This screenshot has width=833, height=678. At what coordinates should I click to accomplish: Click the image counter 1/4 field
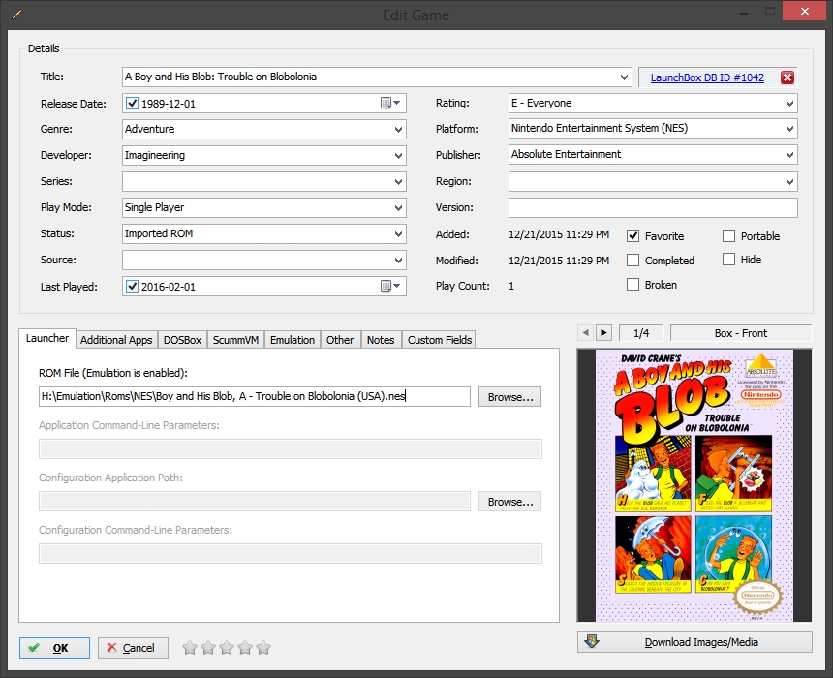point(641,333)
